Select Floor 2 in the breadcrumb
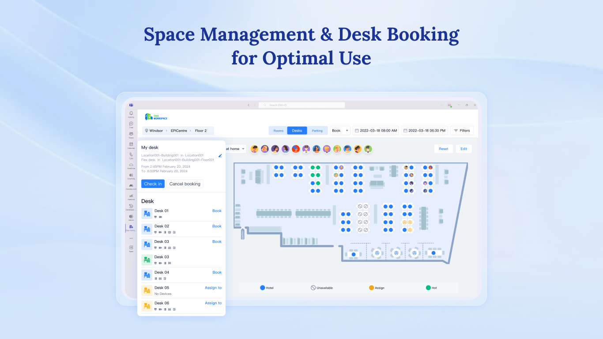 [201, 131]
